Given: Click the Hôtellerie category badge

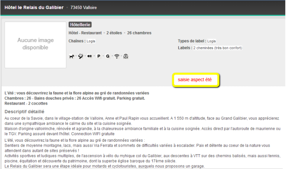Looking at the screenshot, I should [80, 25].
